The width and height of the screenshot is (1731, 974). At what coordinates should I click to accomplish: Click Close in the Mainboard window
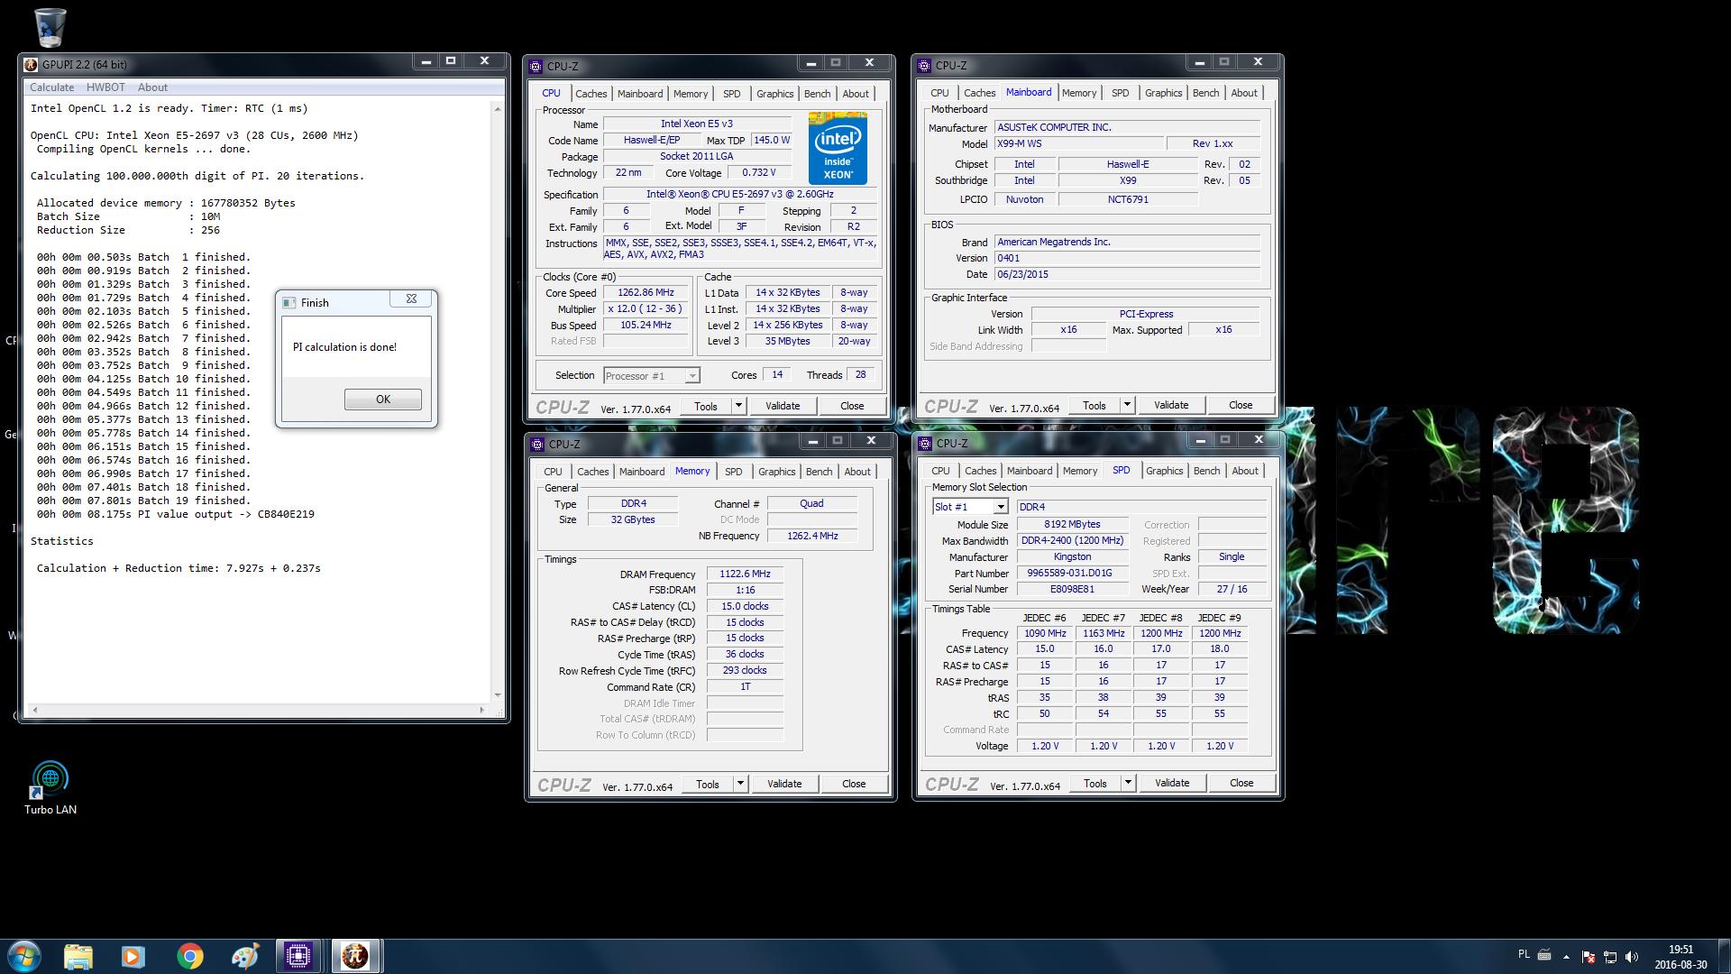[x=1241, y=405]
